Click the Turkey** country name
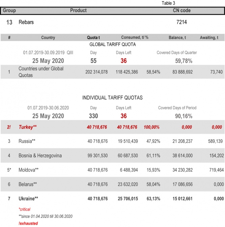Screen dimensions: 225x227 [x=28, y=127]
